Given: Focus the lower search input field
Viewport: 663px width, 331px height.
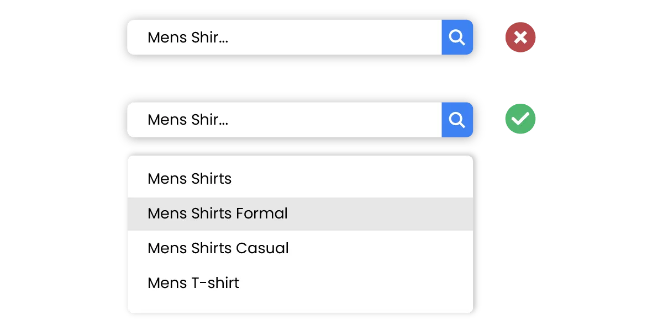Looking at the screenshot, I should (x=284, y=120).
